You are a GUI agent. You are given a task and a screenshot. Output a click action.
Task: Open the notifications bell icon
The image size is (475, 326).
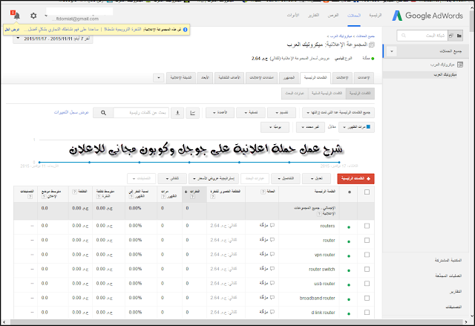click(x=16, y=16)
